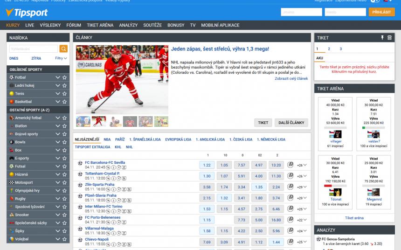Toggle favorite star for Basketbal
This screenshot has width=401, height=250.
(64, 102)
